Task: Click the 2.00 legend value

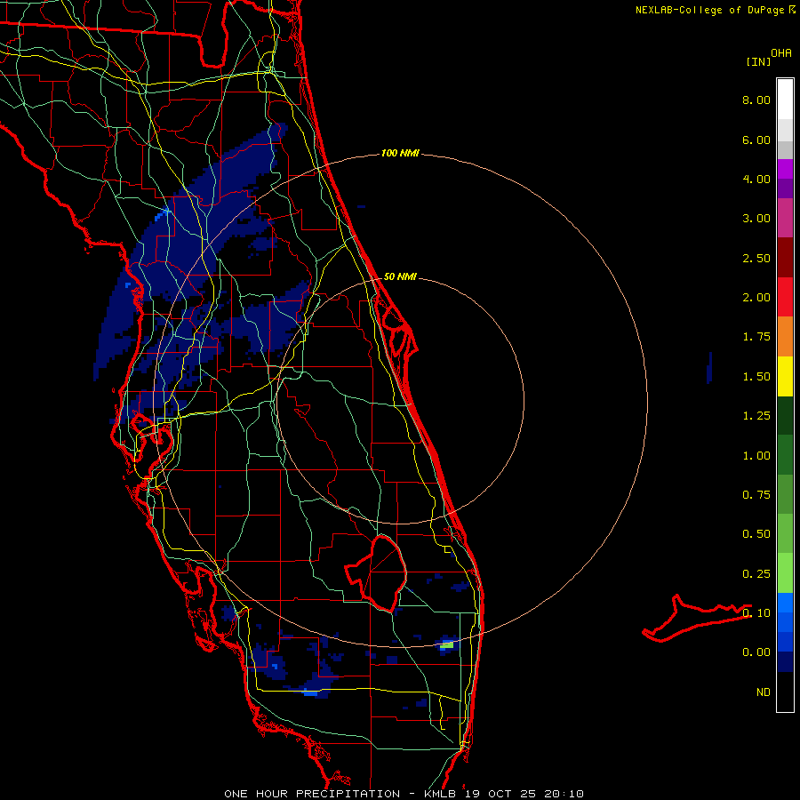Action: [756, 298]
